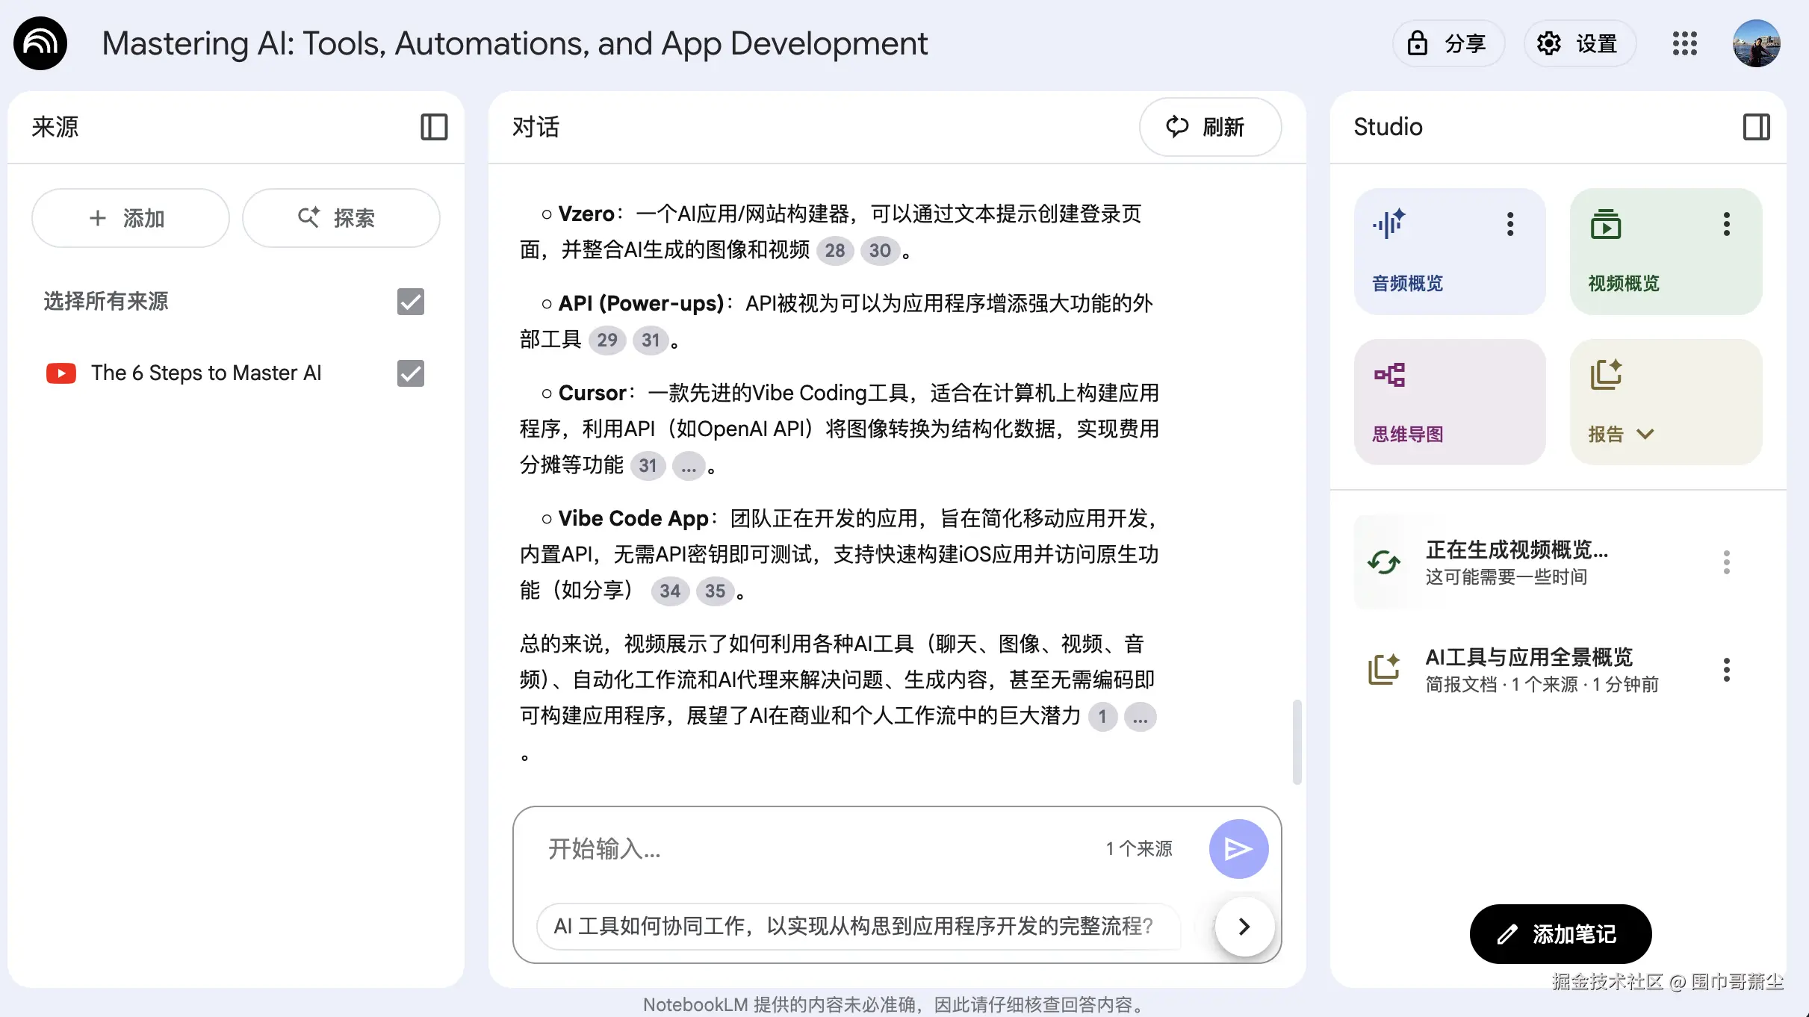Select the suggested question about AI tool workflows
Image resolution: width=1809 pixels, height=1017 pixels.
click(851, 926)
